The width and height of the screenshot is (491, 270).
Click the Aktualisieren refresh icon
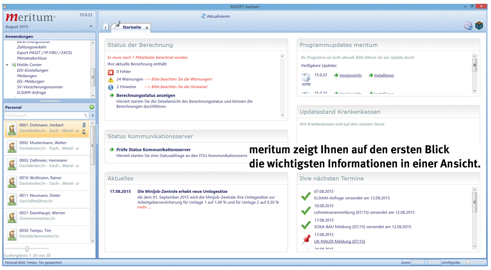click(203, 16)
